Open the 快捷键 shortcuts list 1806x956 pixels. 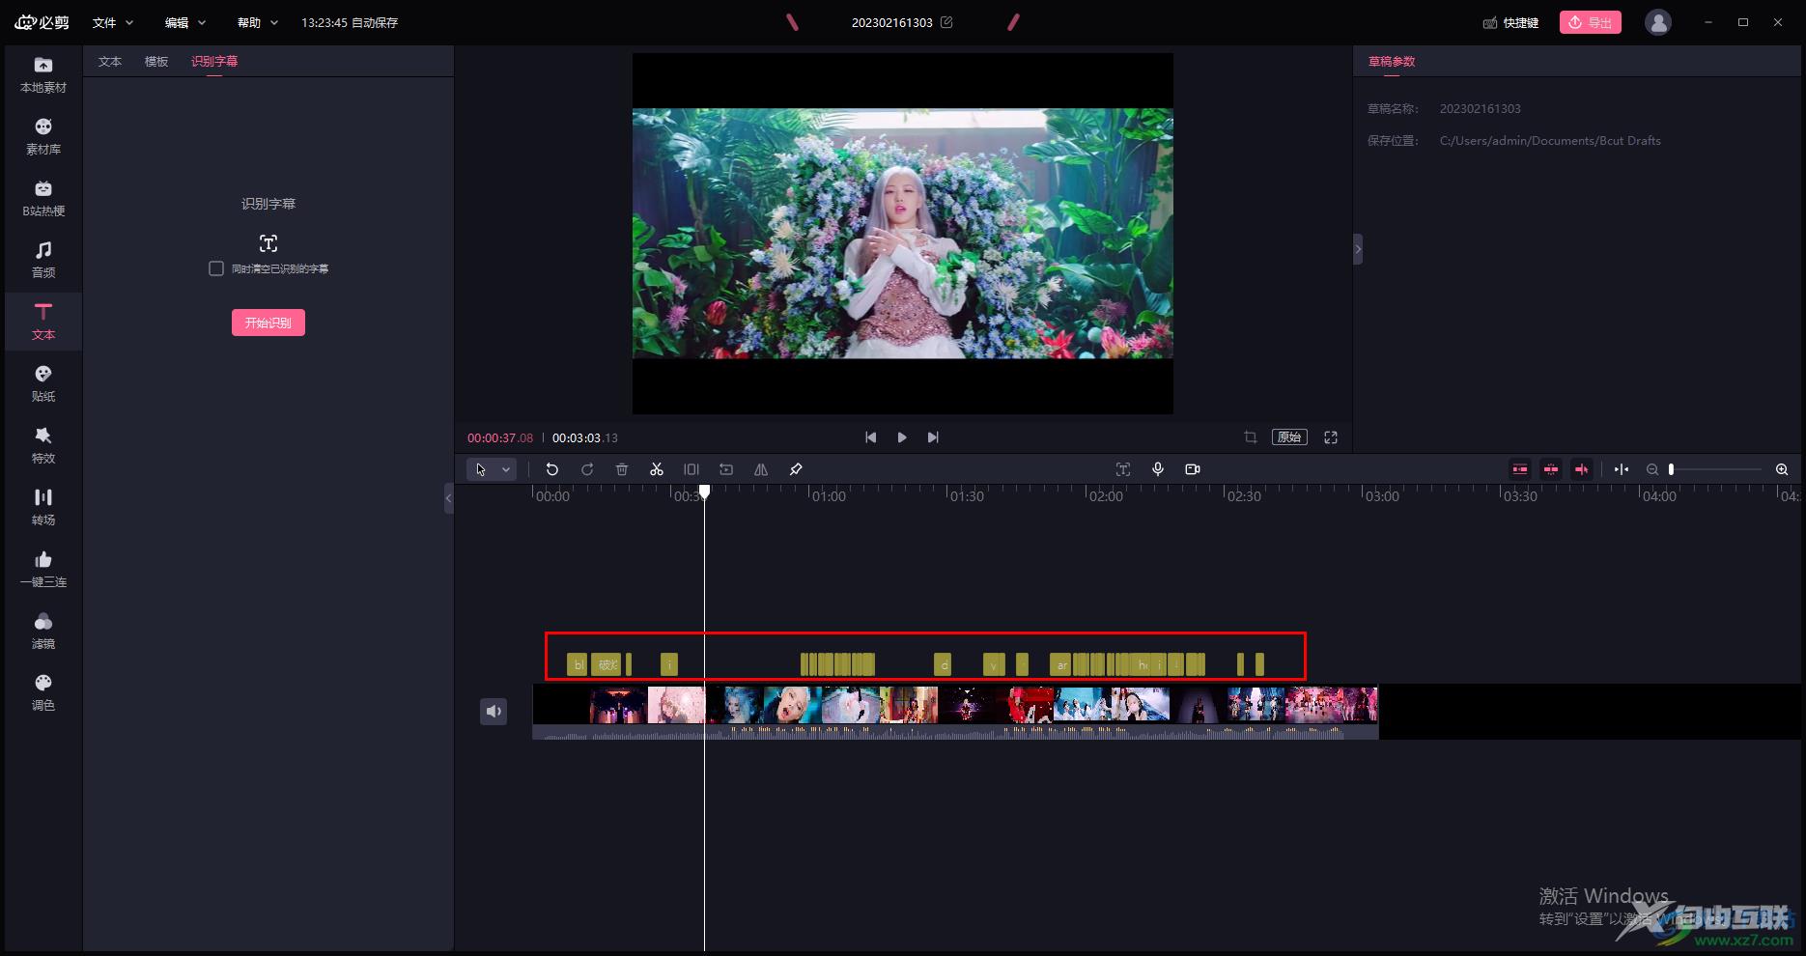pyautogui.click(x=1510, y=22)
